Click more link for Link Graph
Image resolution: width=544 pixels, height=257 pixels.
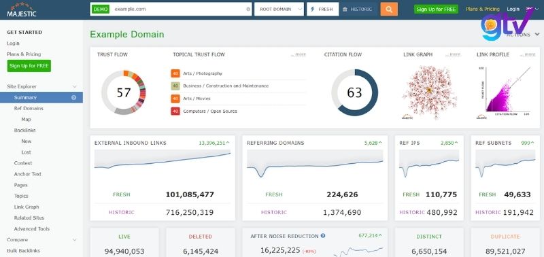point(453,54)
